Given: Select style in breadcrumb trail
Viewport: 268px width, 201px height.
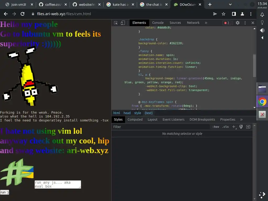Looking at the screenshot, I should (138, 113).
